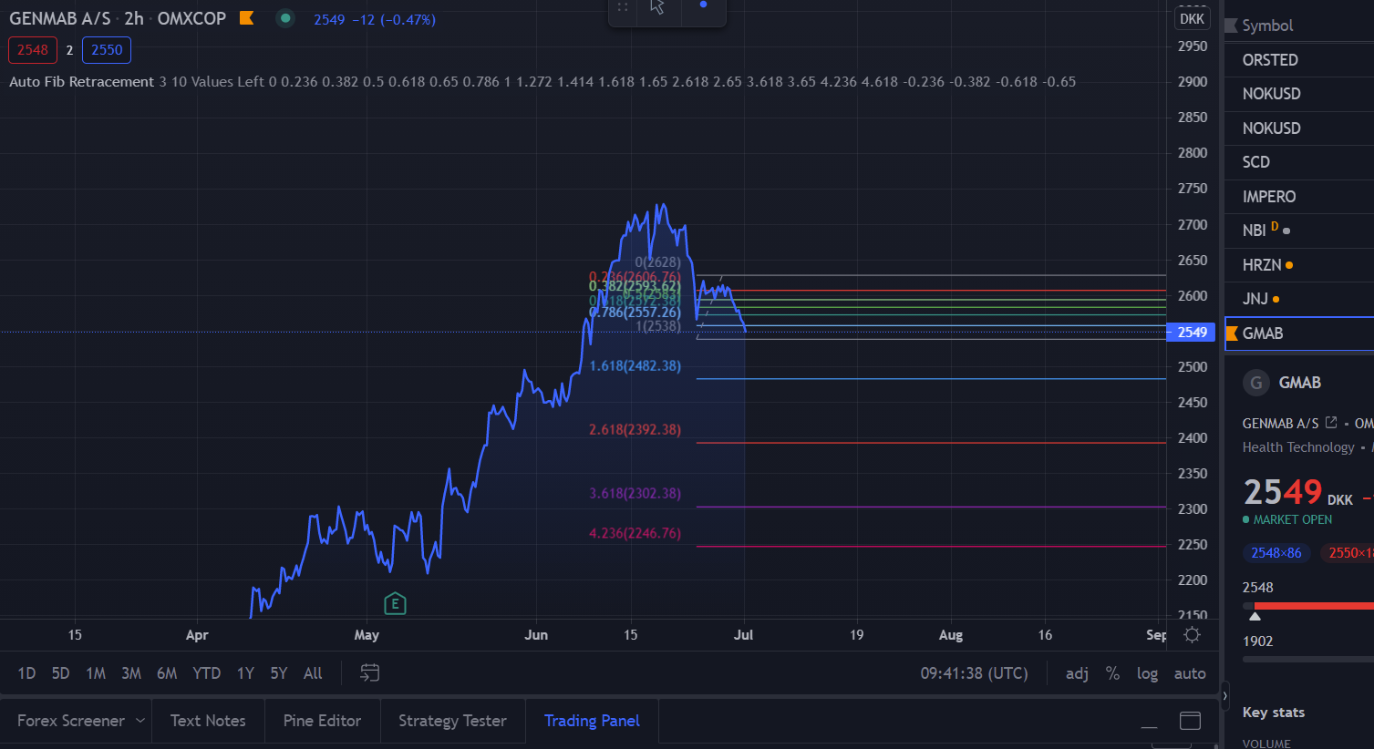Open chart settings gear icon

click(1192, 635)
